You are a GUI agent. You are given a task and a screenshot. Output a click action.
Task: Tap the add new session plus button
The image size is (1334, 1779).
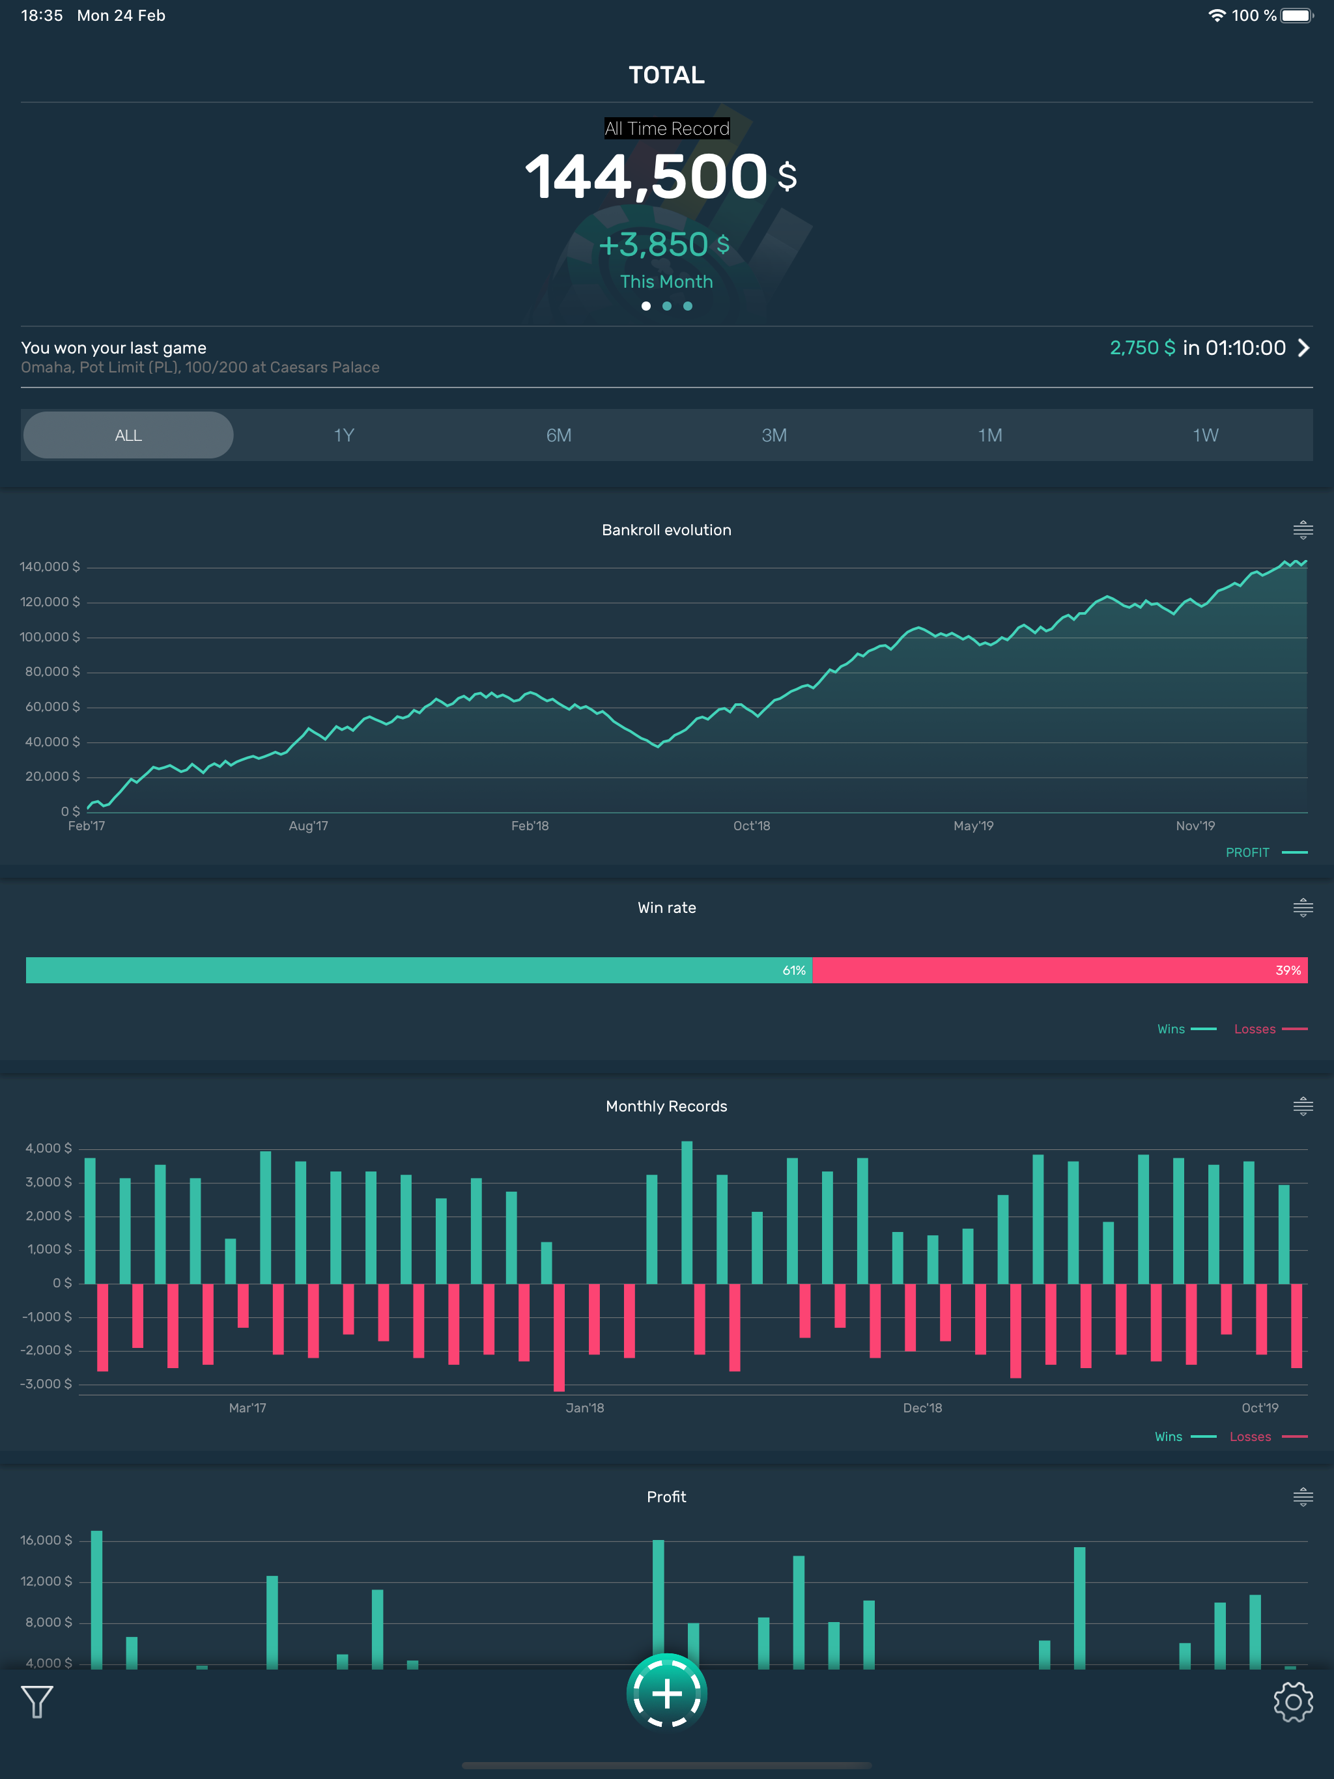coord(667,1693)
